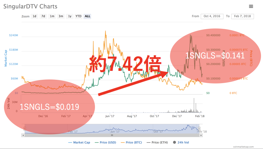Screen dimensions: 263x149
Task: Click the Oct '17 date axis label
Action: click(x=154, y=116)
